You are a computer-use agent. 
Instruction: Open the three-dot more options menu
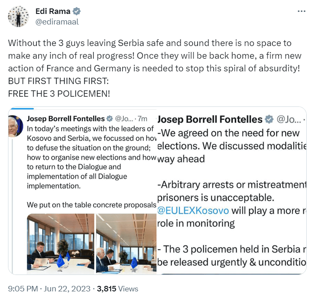click(x=301, y=11)
